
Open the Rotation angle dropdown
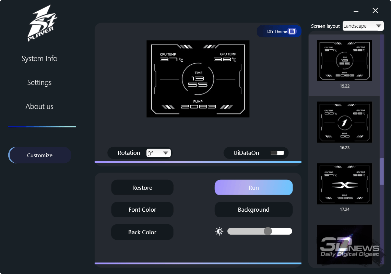pyautogui.click(x=158, y=153)
